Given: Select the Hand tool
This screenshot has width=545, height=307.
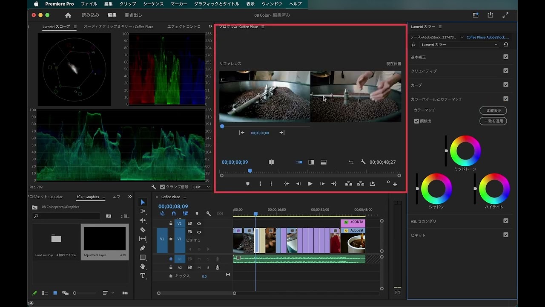Looking at the screenshot, I should pos(143,266).
